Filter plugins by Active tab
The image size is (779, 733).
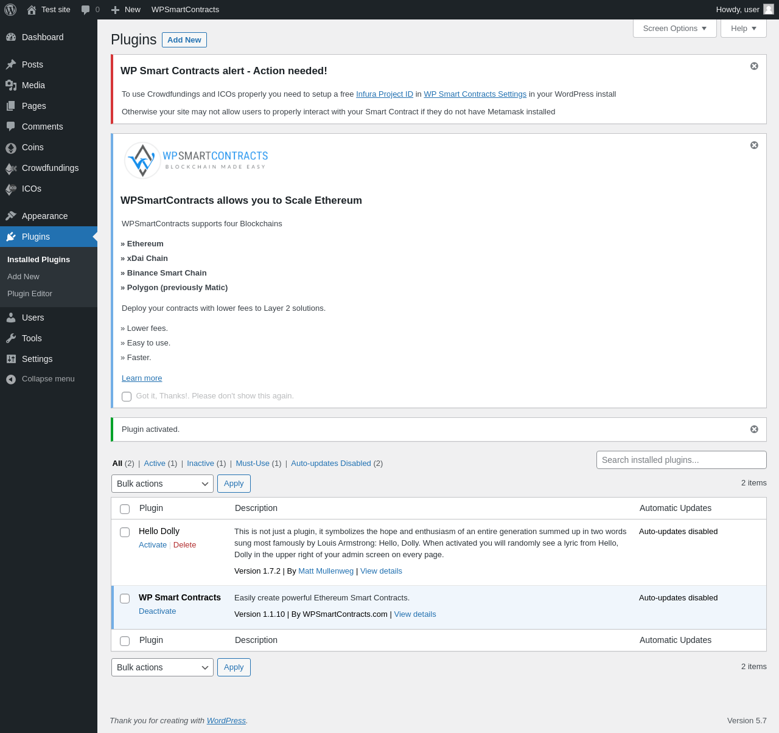(155, 463)
